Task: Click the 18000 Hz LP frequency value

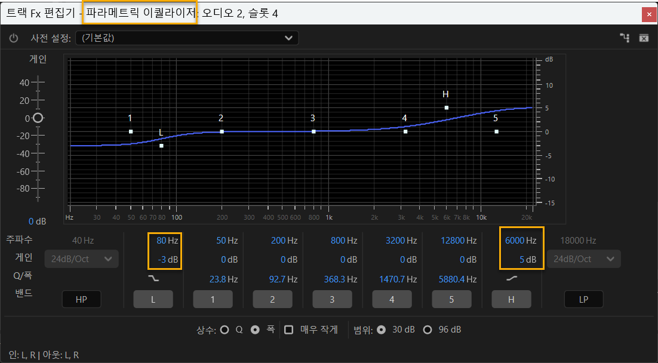Action: click(x=578, y=241)
